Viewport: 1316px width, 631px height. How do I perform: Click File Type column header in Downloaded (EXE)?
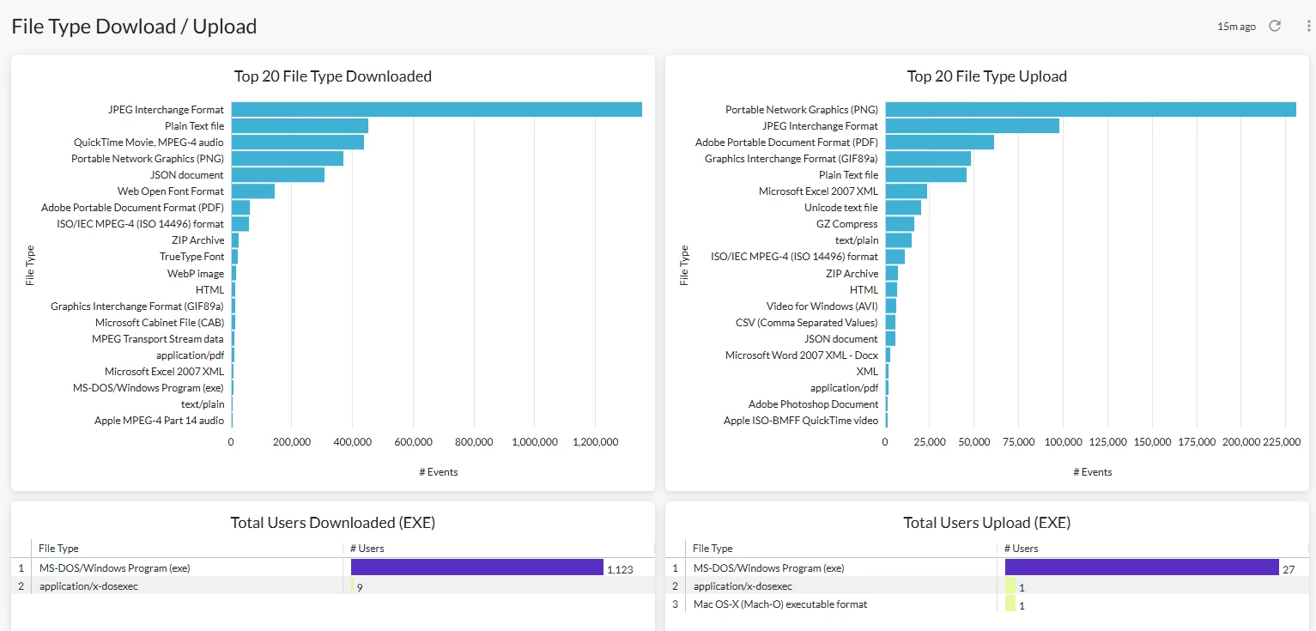point(58,548)
